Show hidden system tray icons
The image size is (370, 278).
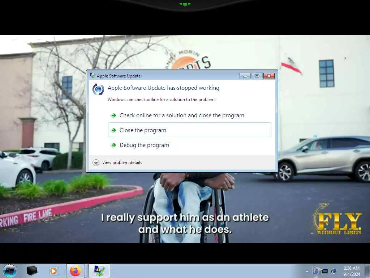coord(307,271)
